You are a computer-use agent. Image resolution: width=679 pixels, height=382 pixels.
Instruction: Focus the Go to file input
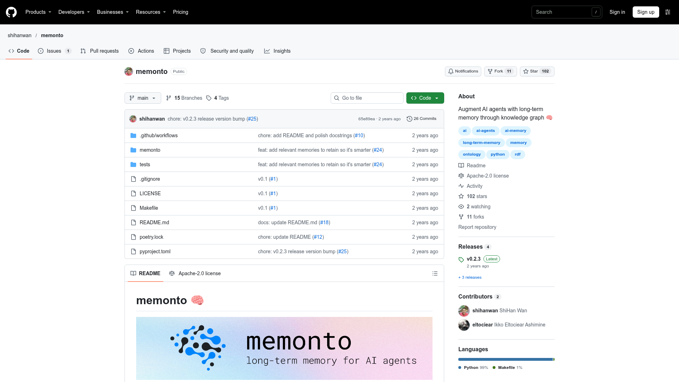click(367, 98)
